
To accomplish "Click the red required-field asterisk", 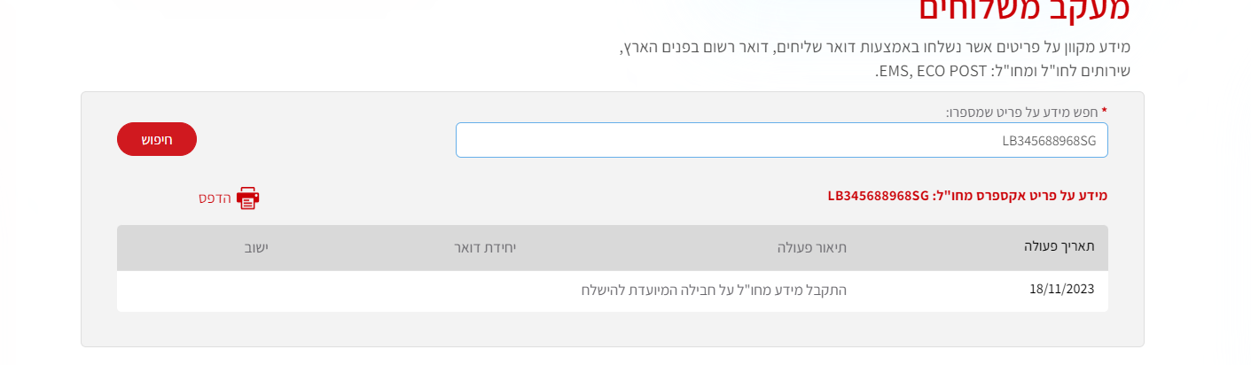I will [1105, 112].
